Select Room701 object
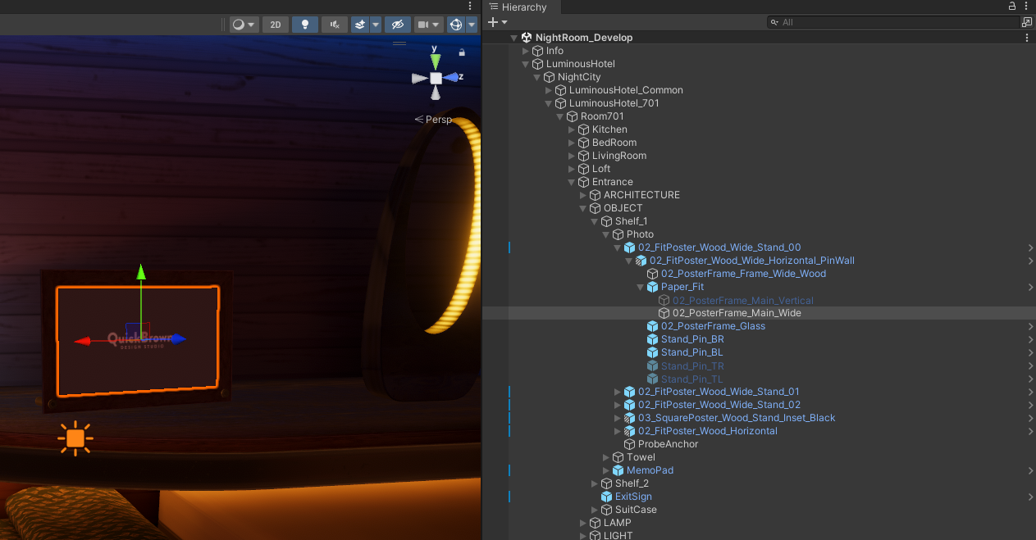The height and width of the screenshot is (540, 1036). 602,116
